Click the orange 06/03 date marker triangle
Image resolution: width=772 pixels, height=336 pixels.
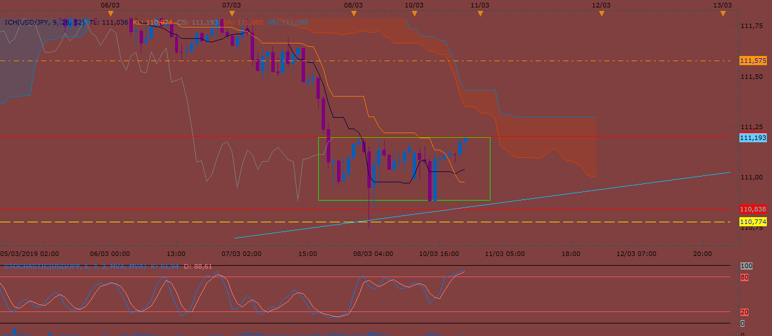tap(110, 13)
